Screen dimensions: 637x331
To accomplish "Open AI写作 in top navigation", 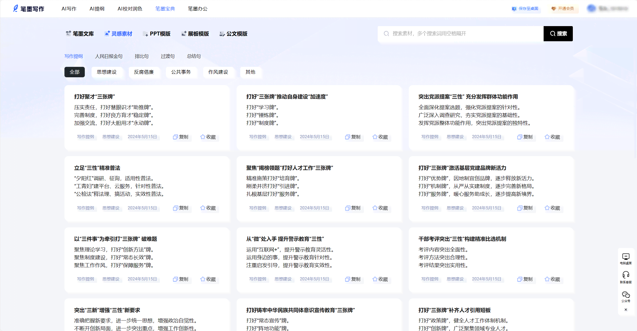I will point(69,9).
